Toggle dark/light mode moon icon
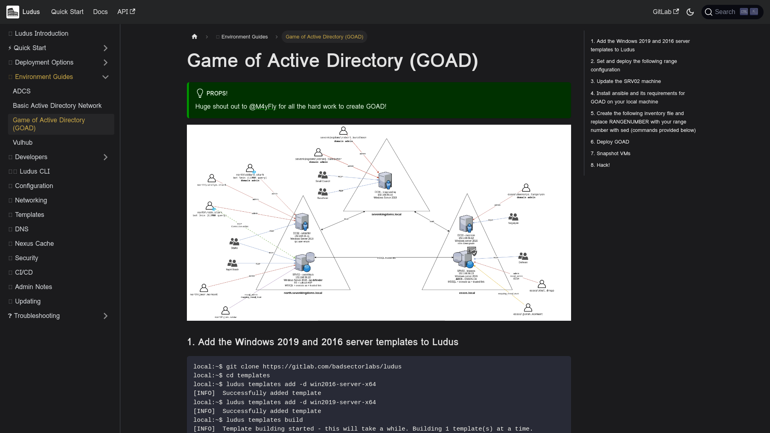Image resolution: width=770 pixels, height=433 pixels. click(690, 12)
